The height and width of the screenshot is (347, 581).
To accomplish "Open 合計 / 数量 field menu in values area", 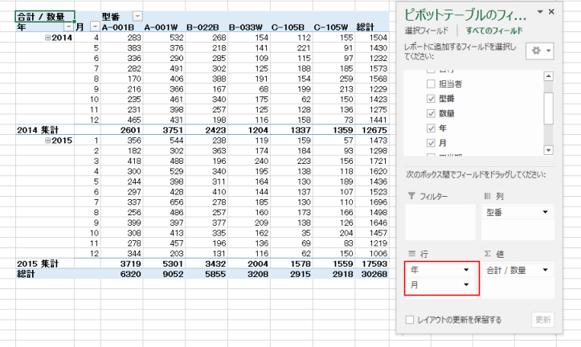I will [545, 271].
